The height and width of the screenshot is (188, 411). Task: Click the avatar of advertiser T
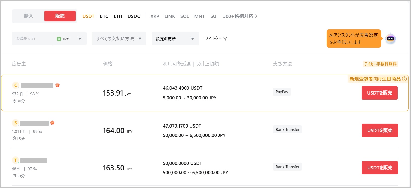[15, 160]
